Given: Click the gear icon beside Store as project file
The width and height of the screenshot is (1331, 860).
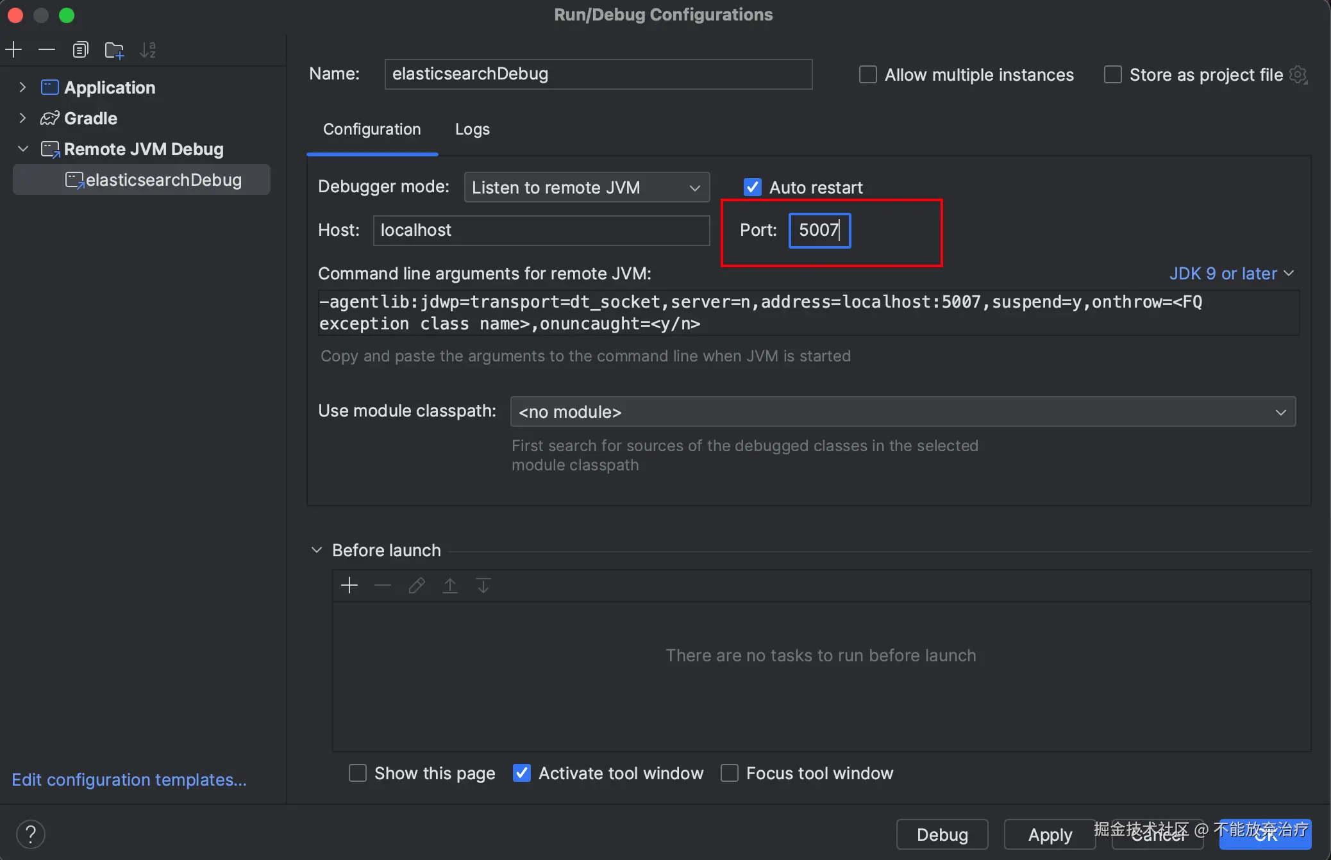Looking at the screenshot, I should click(1298, 75).
